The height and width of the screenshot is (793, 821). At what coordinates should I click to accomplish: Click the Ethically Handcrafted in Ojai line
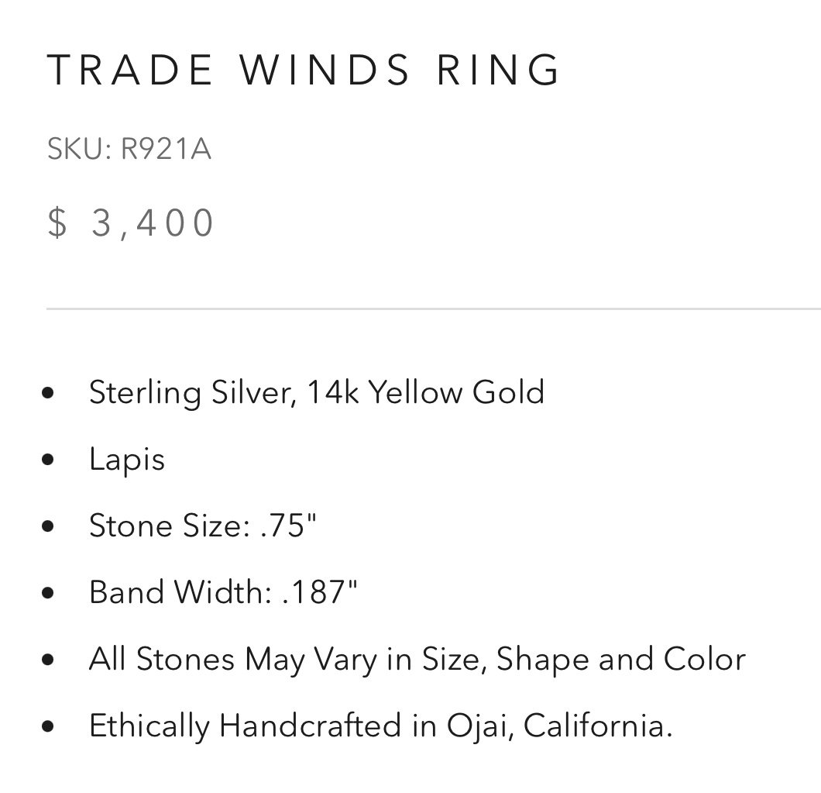tap(380, 726)
